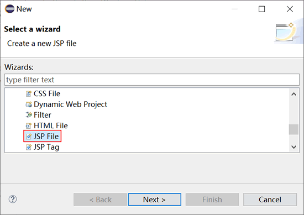Click the Cancel button
304x215 pixels.
click(270, 200)
